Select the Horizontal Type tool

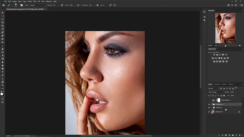pos(3,72)
